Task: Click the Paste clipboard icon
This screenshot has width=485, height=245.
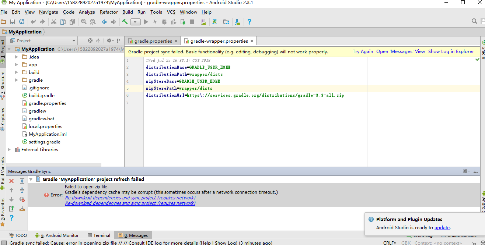Action: click(72, 22)
